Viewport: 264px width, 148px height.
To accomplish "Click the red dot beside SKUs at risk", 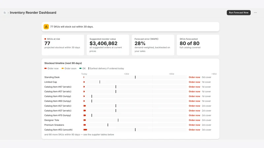I will click(45, 39).
